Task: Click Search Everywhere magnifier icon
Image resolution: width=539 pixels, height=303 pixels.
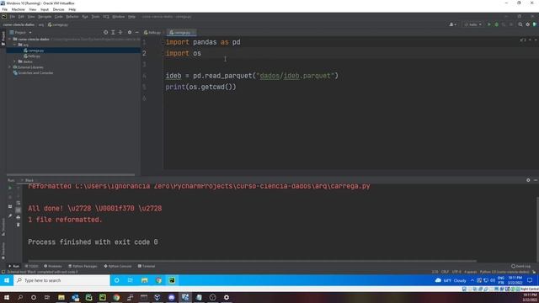Action: click(520, 24)
